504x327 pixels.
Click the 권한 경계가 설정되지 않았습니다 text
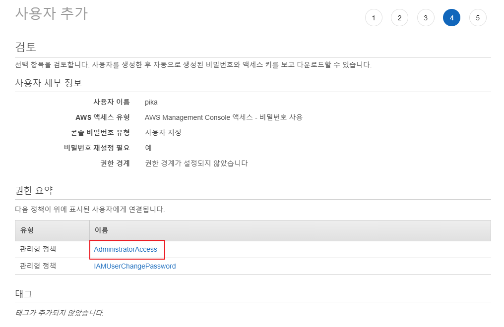[196, 163]
